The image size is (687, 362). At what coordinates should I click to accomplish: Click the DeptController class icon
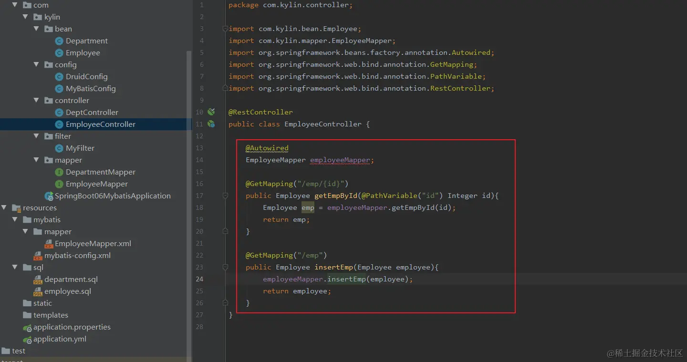[59, 113]
